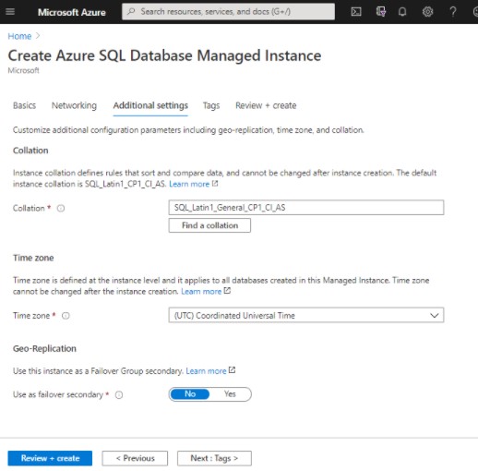Viewport: 478px width, 471px height.
Task: Click the Collation section heading
Action: 30,151
